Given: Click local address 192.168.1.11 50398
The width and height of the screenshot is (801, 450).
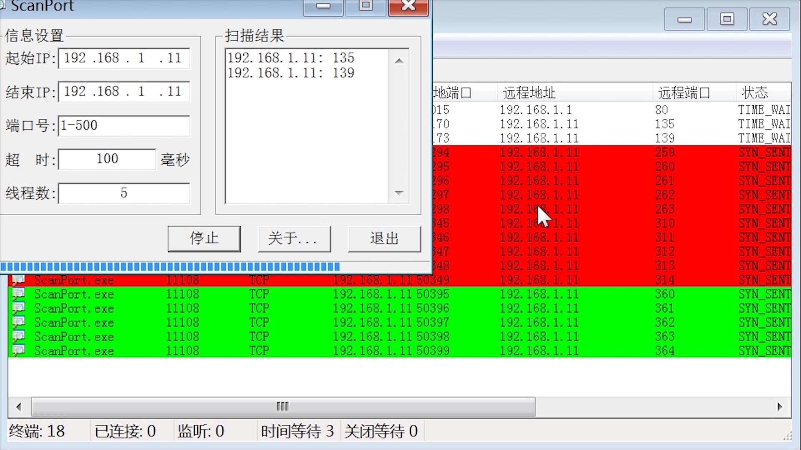Looking at the screenshot, I should [391, 337].
